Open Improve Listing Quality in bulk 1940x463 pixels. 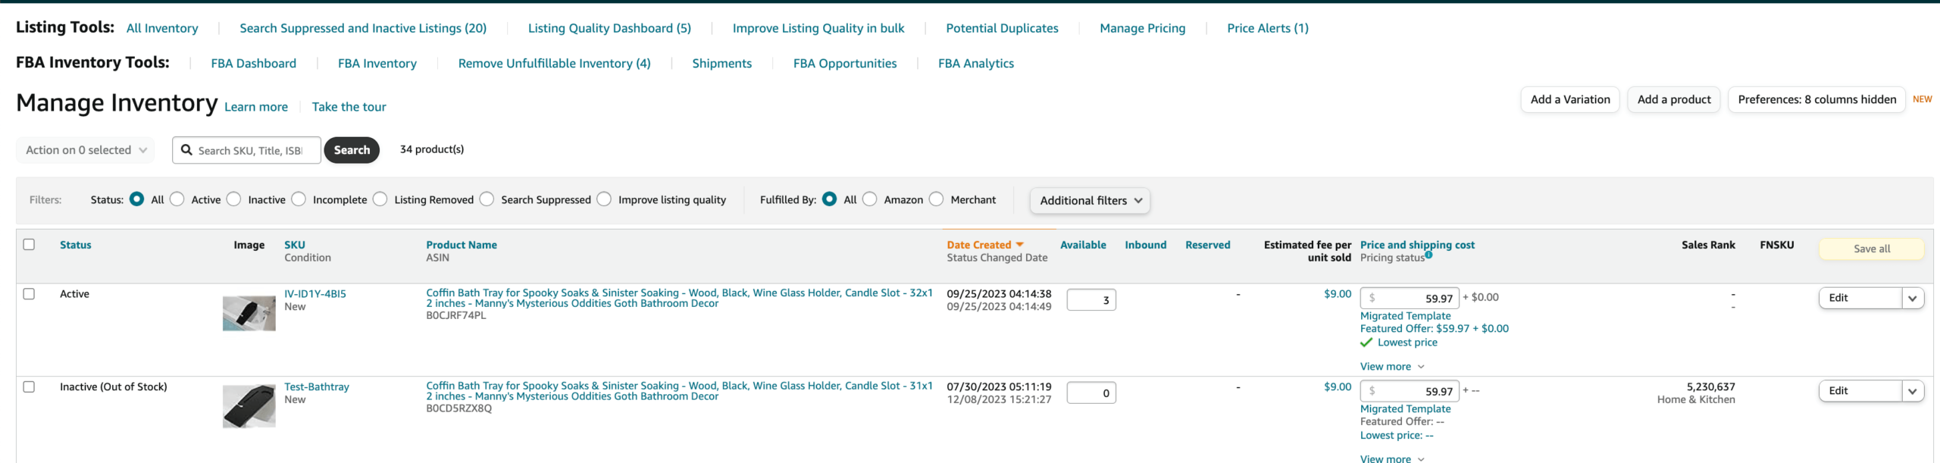tap(818, 28)
